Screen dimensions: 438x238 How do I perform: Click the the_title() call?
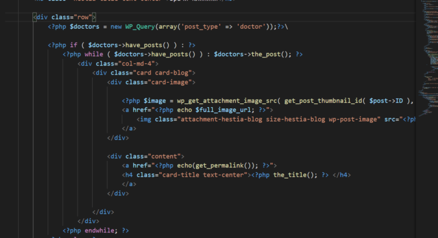293,175
